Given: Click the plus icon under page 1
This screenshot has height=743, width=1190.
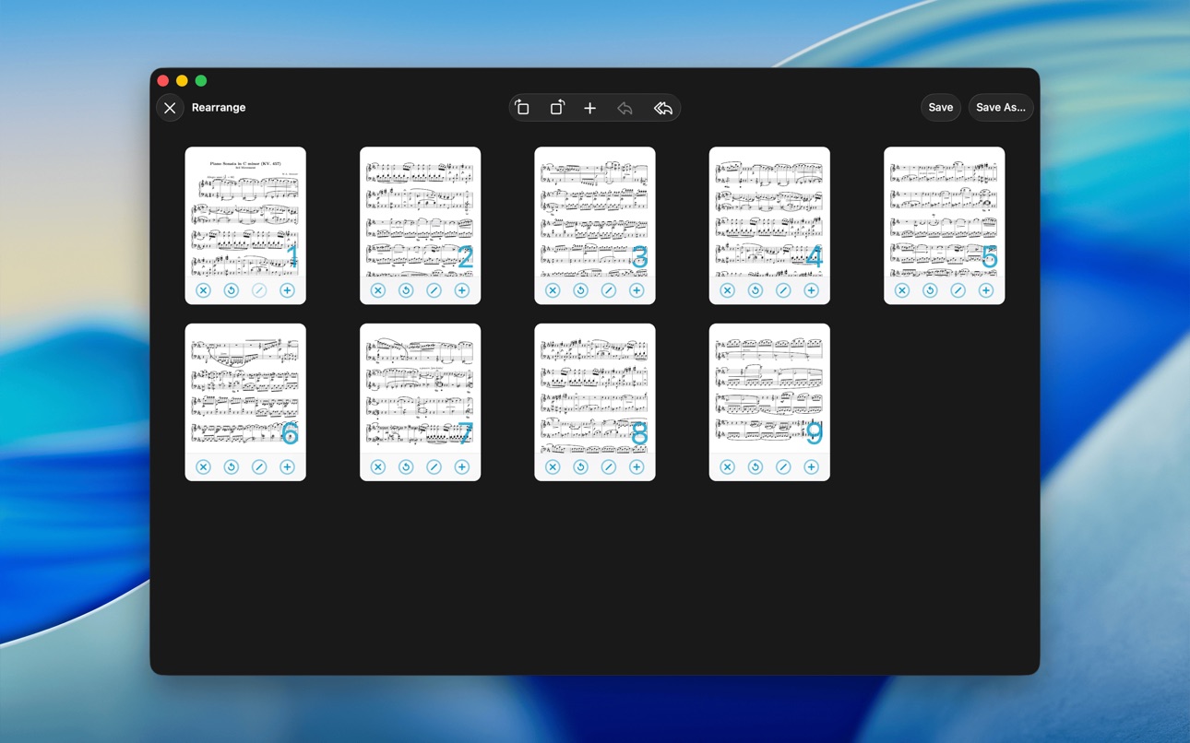Looking at the screenshot, I should (x=287, y=290).
